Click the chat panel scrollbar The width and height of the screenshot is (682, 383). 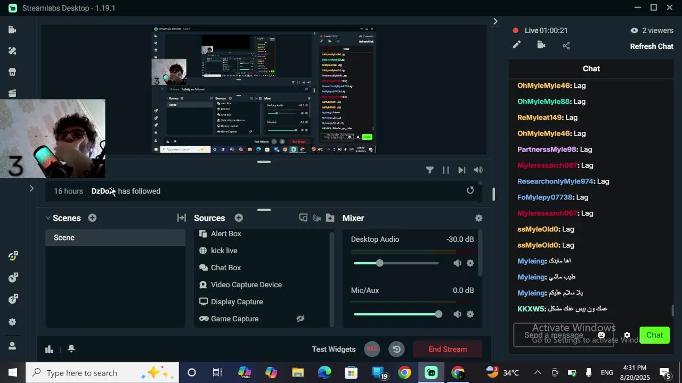coord(672,310)
